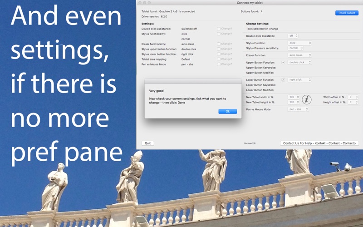Click the Buttons found: 4 text
Screen dimensions: 363x227
click(x=252, y=11)
